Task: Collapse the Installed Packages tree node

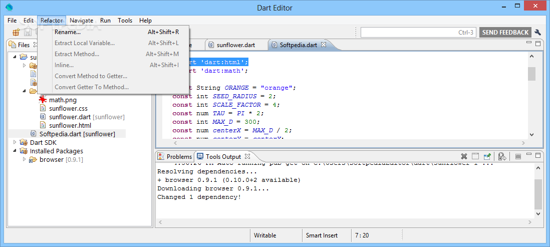Action: pyautogui.click(x=15, y=151)
